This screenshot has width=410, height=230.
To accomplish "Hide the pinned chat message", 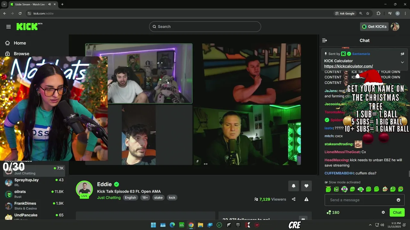I will (x=402, y=54).
